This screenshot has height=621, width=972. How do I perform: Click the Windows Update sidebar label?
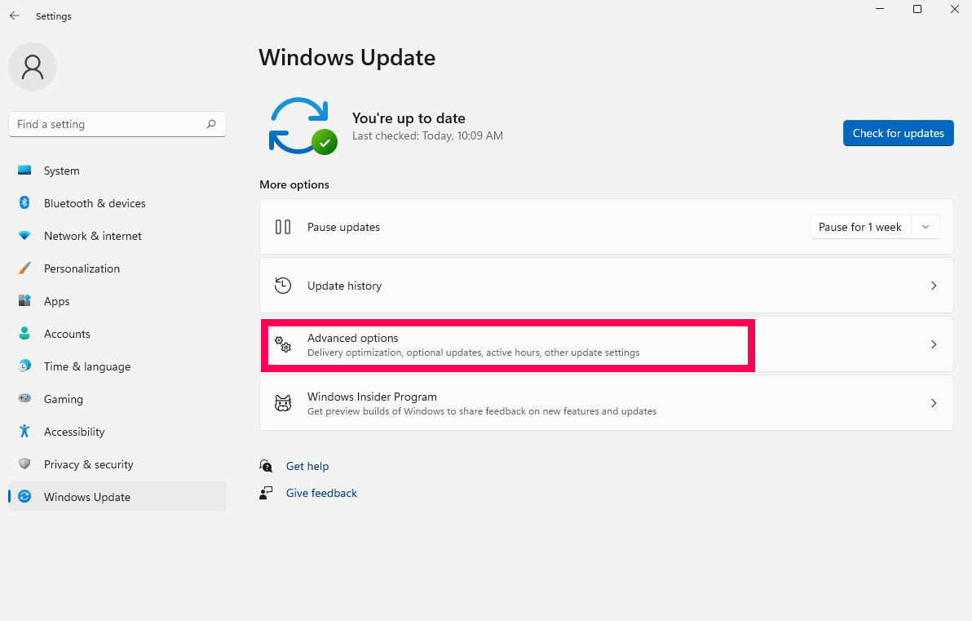(87, 497)
